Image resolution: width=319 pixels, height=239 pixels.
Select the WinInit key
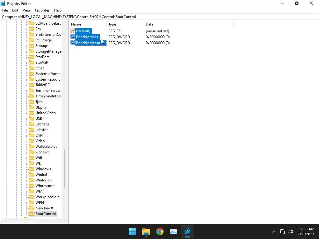[x=41, y=174]
